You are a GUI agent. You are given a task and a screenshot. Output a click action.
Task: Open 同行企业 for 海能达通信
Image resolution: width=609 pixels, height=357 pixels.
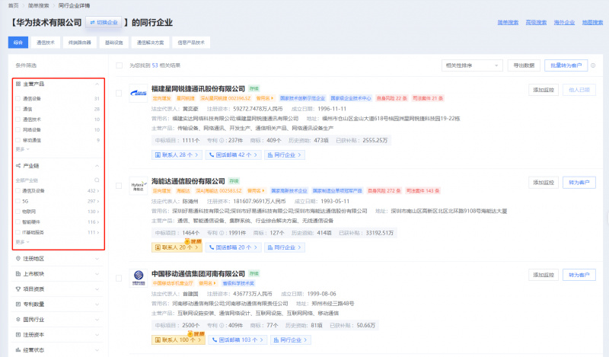[285, 247]
